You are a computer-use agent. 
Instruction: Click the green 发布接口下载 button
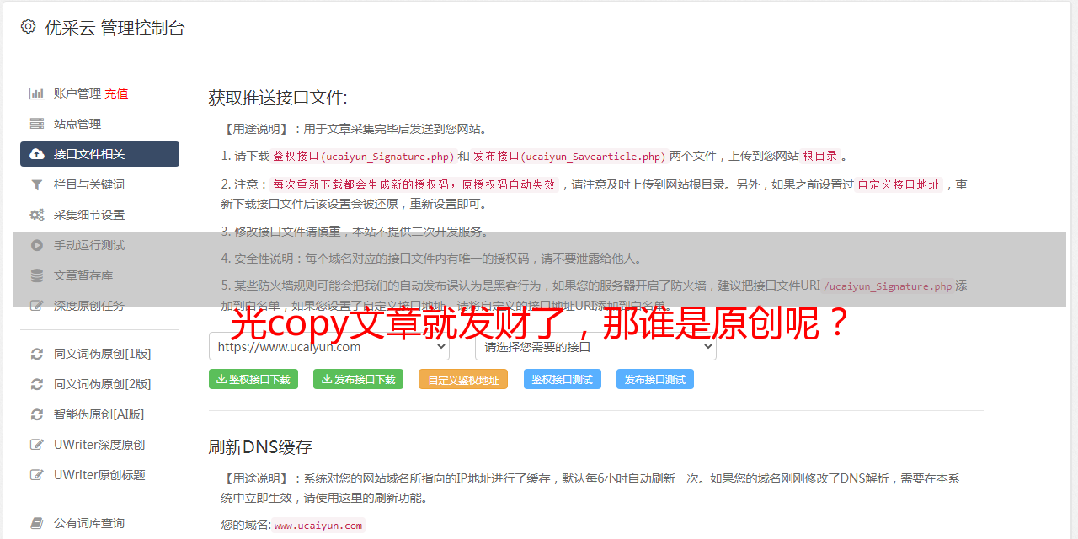tap(358, 379)
